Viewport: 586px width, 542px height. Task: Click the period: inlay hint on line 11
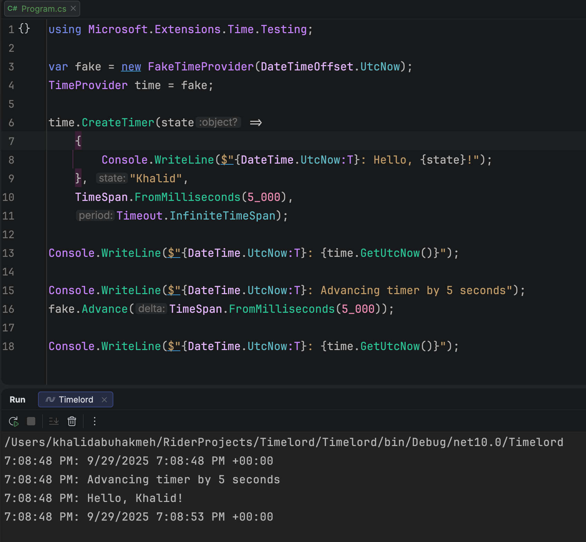click(x=95, y=215)
